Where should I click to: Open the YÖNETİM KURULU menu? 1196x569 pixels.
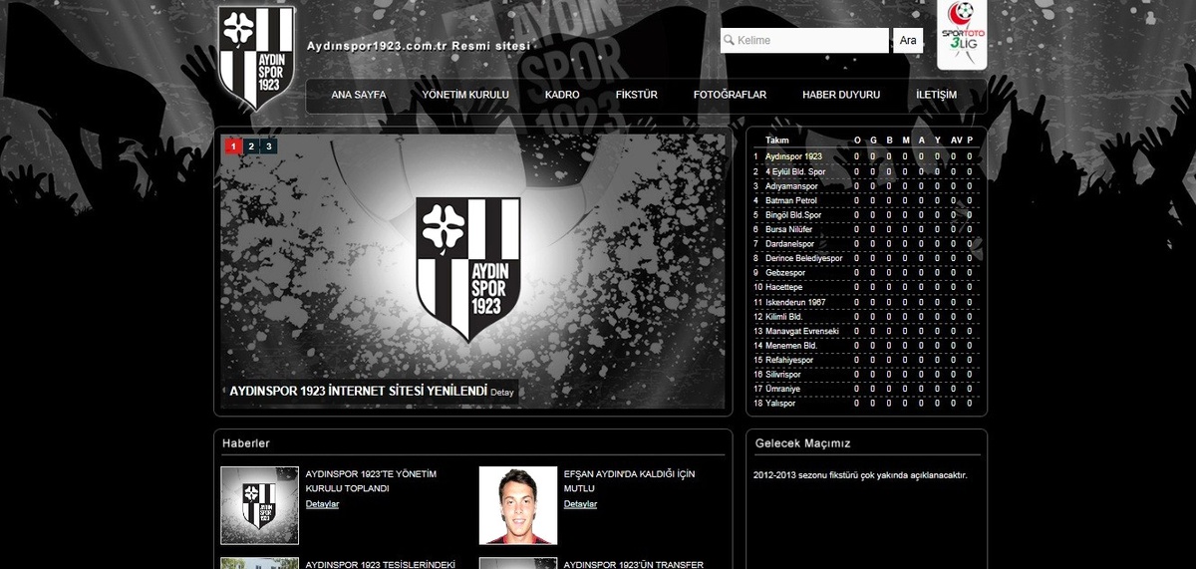tap(465, 95)
